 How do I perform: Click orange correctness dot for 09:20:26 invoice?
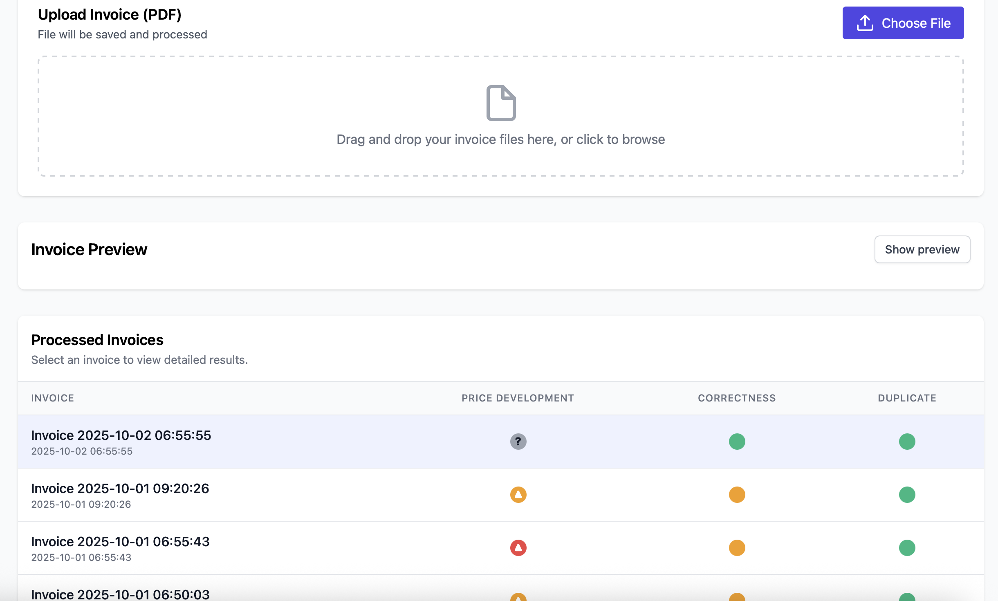pos(737,495)
